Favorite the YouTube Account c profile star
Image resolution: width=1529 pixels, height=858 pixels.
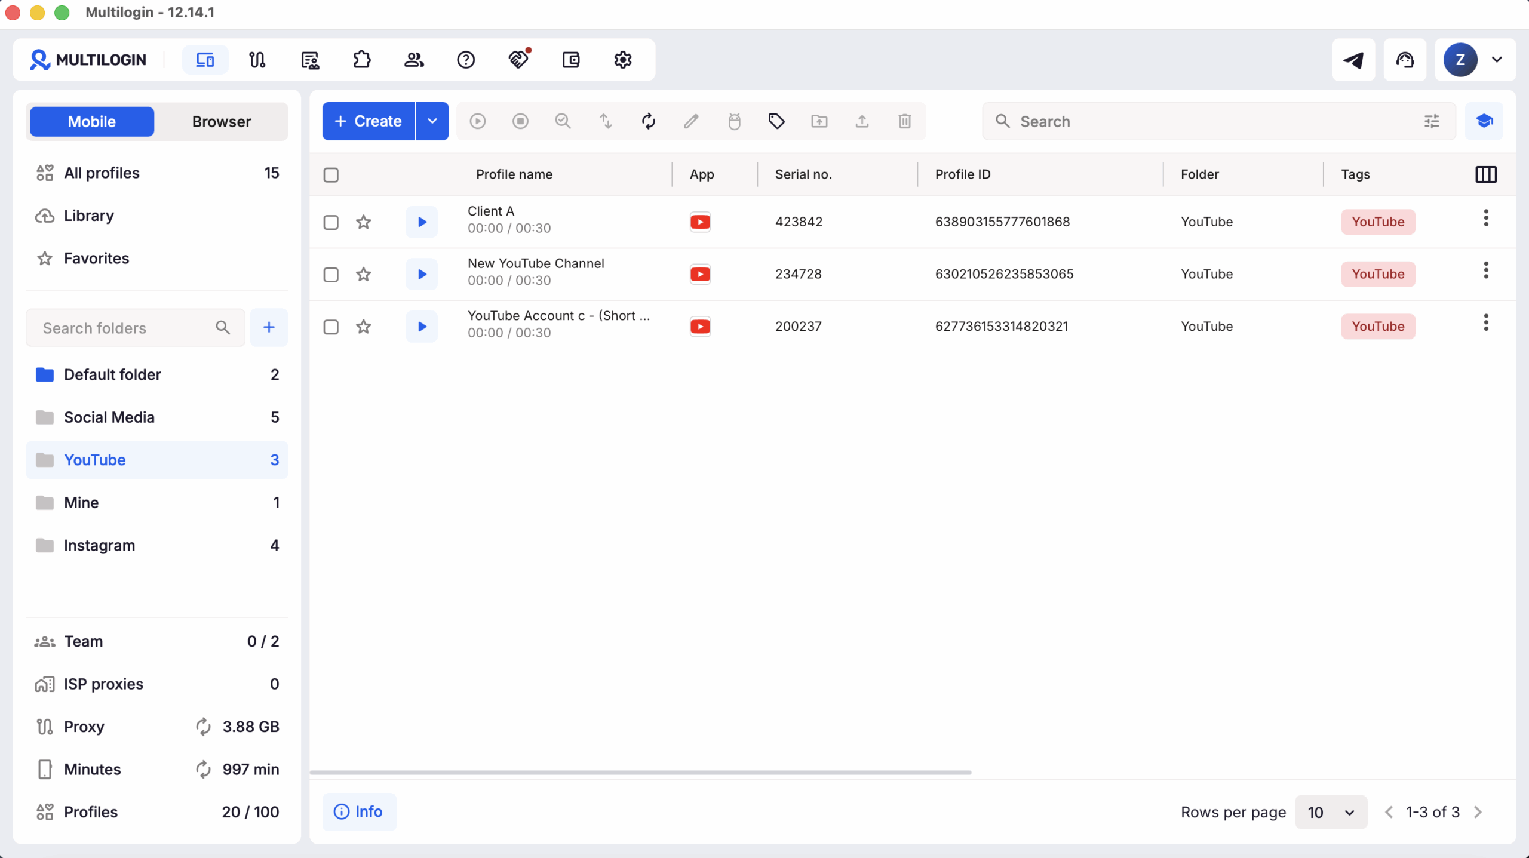pos(364,327)
